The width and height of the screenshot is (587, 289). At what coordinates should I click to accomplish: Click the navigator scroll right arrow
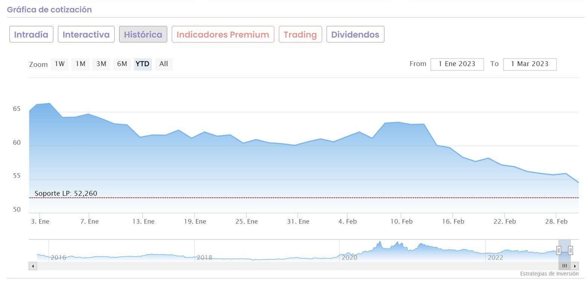pyautogui.click(x=575, y=266)
